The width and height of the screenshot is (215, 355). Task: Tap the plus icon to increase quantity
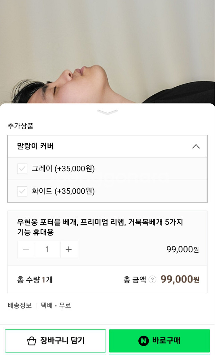pyautogui.click(x=69, y=249)
